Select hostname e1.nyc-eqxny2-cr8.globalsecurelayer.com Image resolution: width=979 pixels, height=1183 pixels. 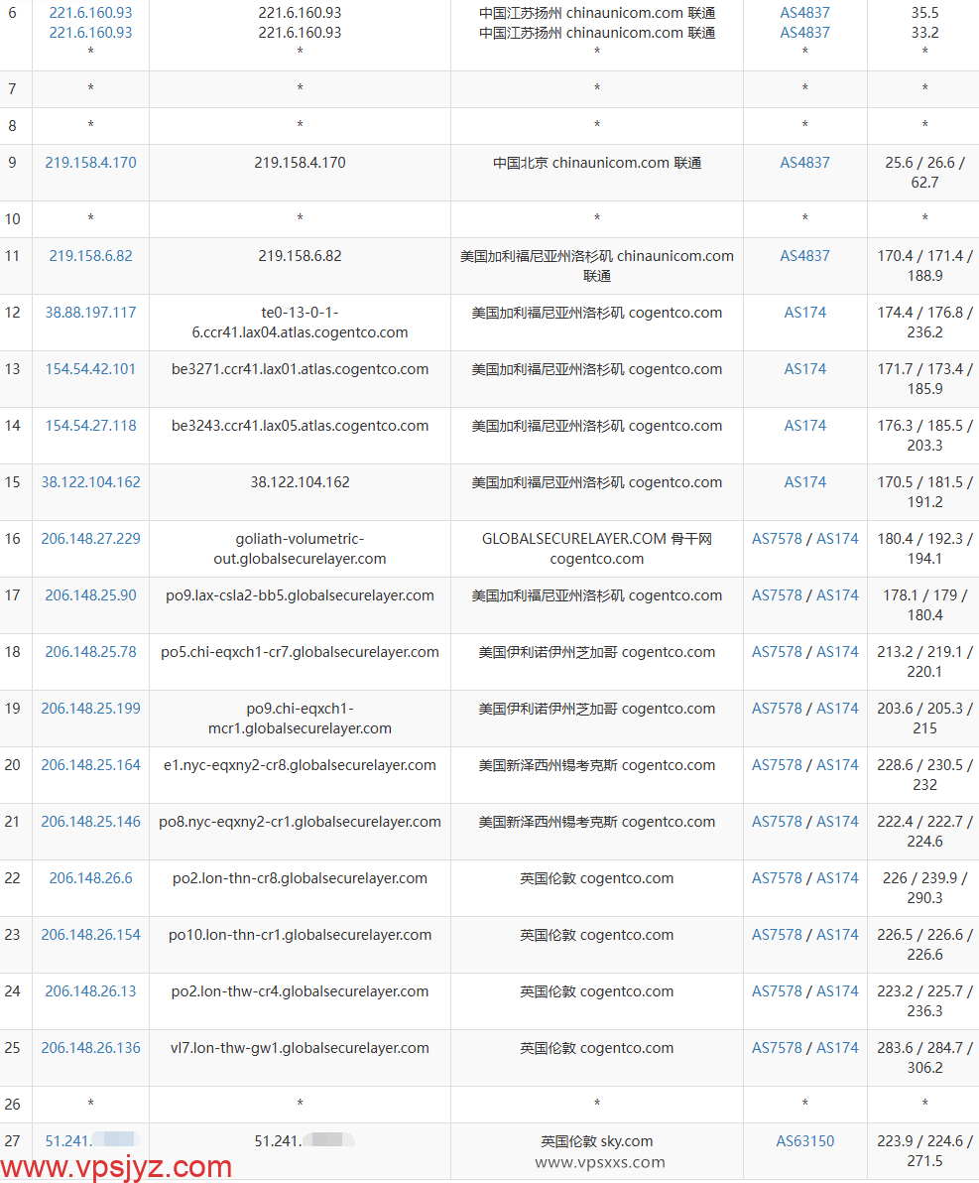pos(301,766)
